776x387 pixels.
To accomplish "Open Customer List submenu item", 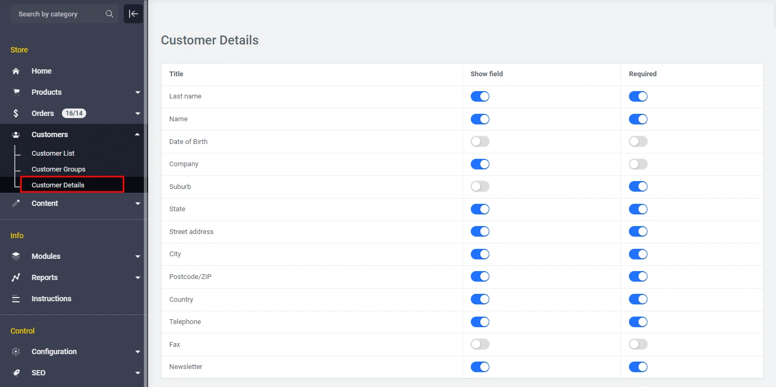I will click(x=53, y=154).
